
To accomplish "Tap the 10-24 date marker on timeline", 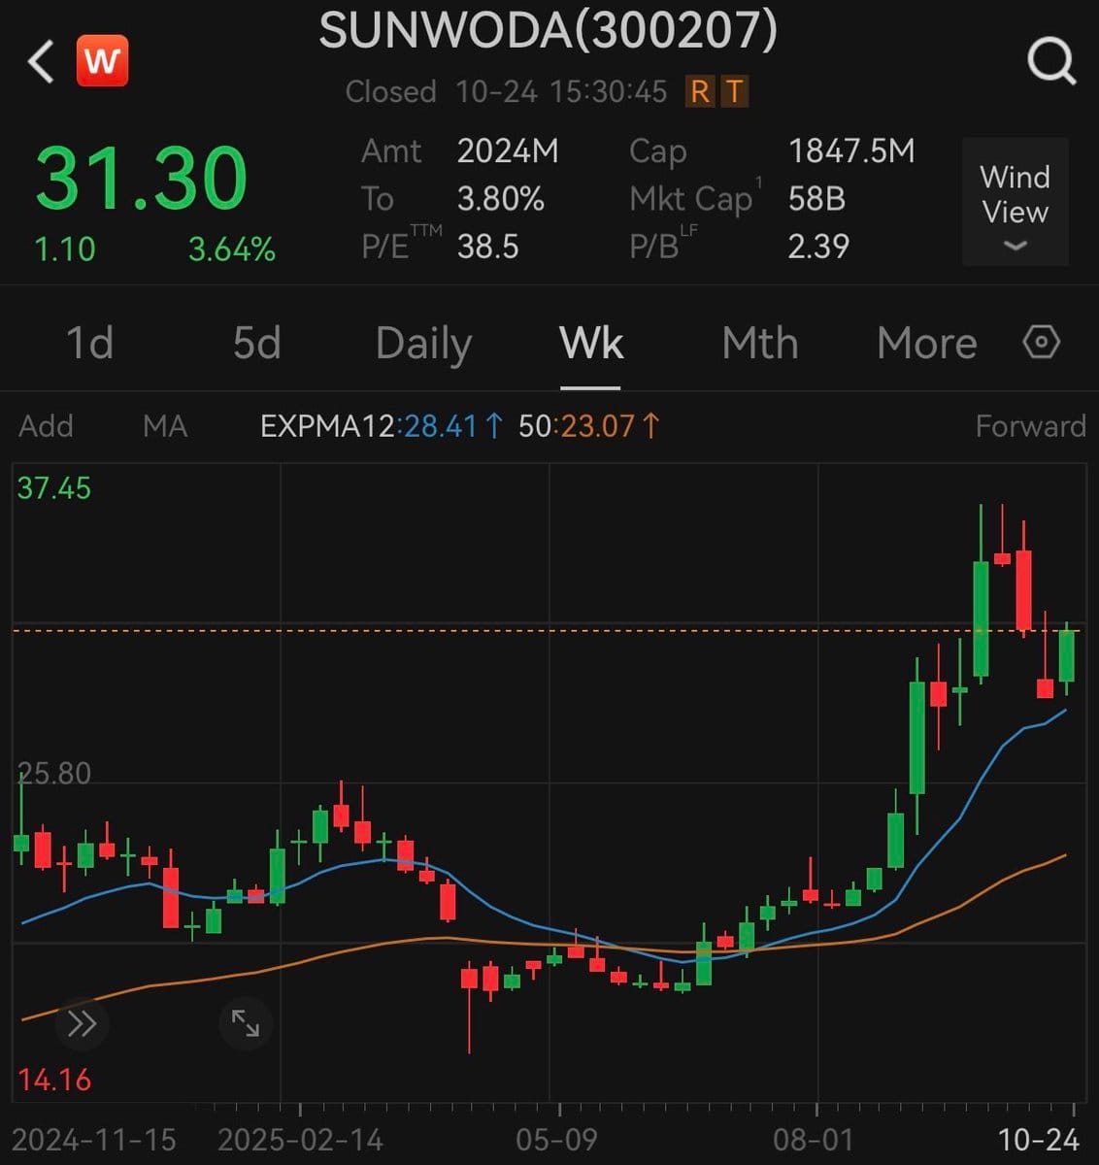I will [1040, 1138].
